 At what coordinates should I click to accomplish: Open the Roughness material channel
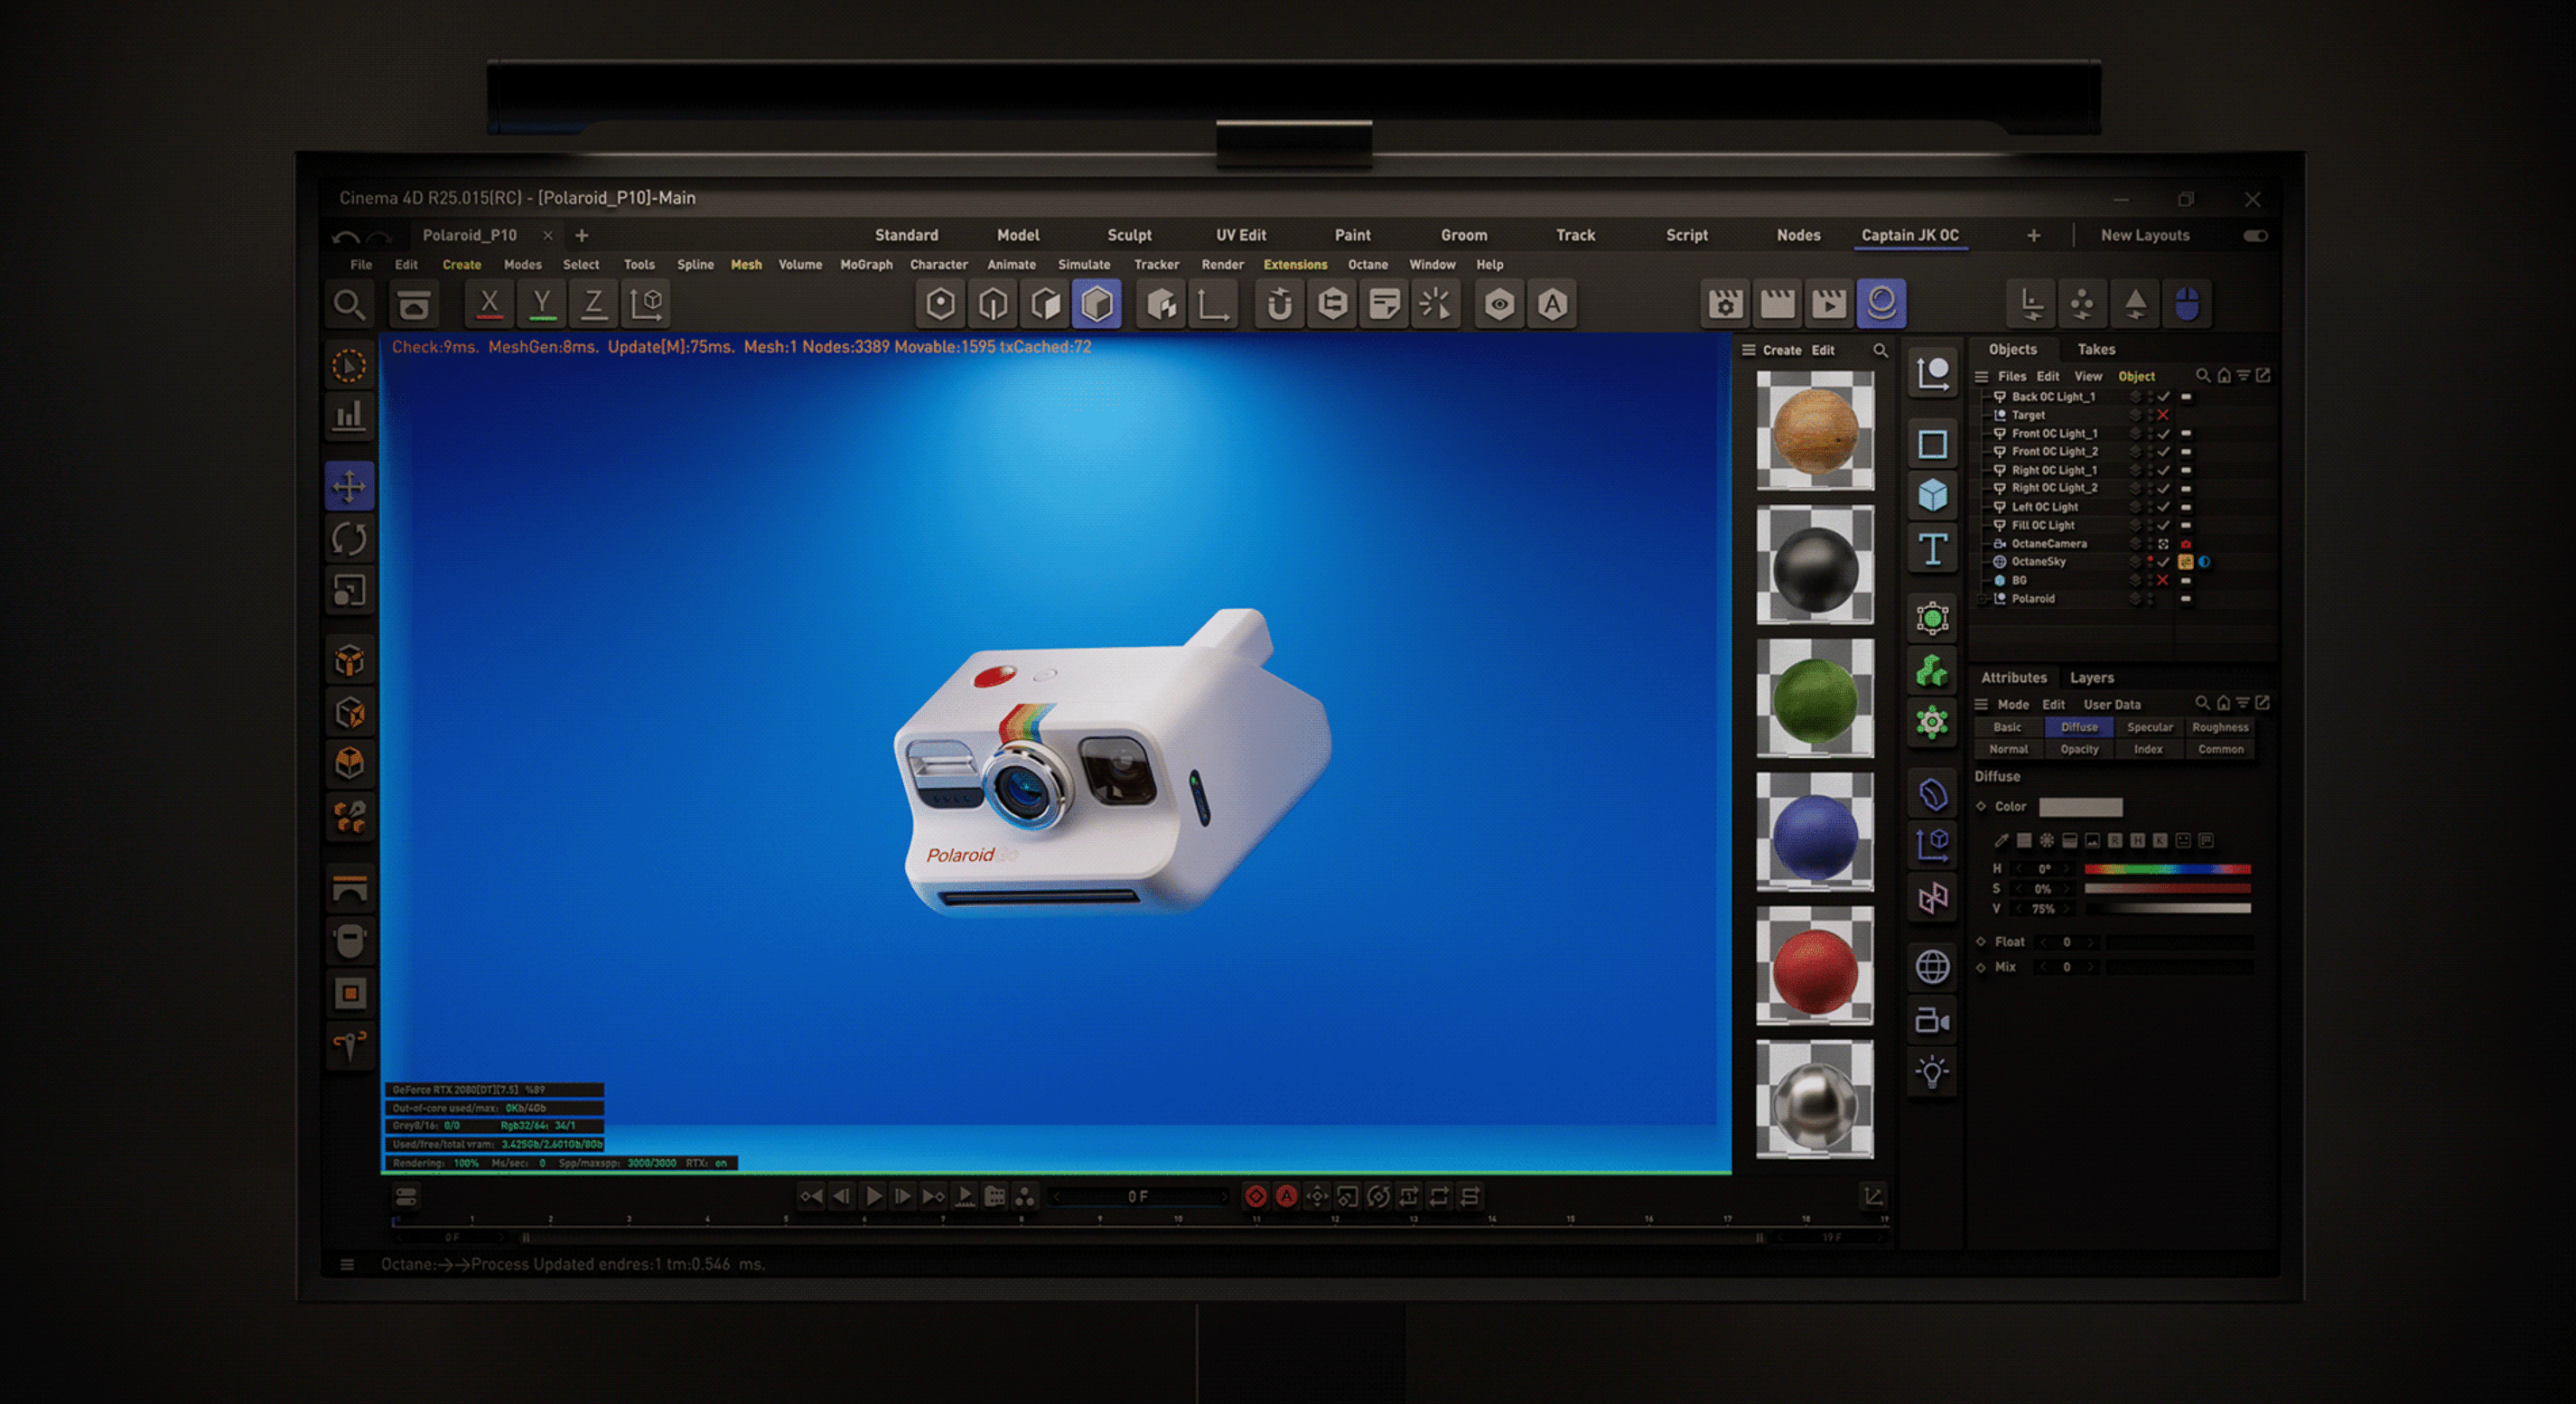2220,727
